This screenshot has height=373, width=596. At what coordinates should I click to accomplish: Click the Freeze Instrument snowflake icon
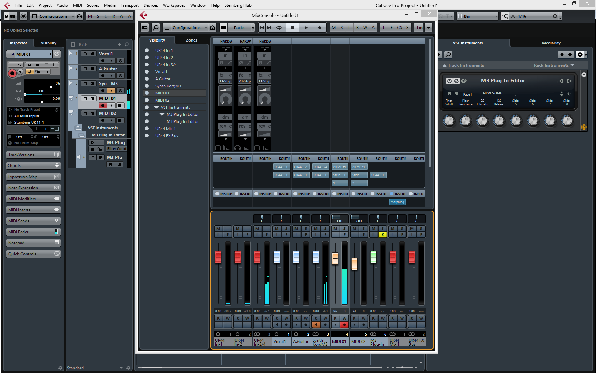(x=464, y=81)
